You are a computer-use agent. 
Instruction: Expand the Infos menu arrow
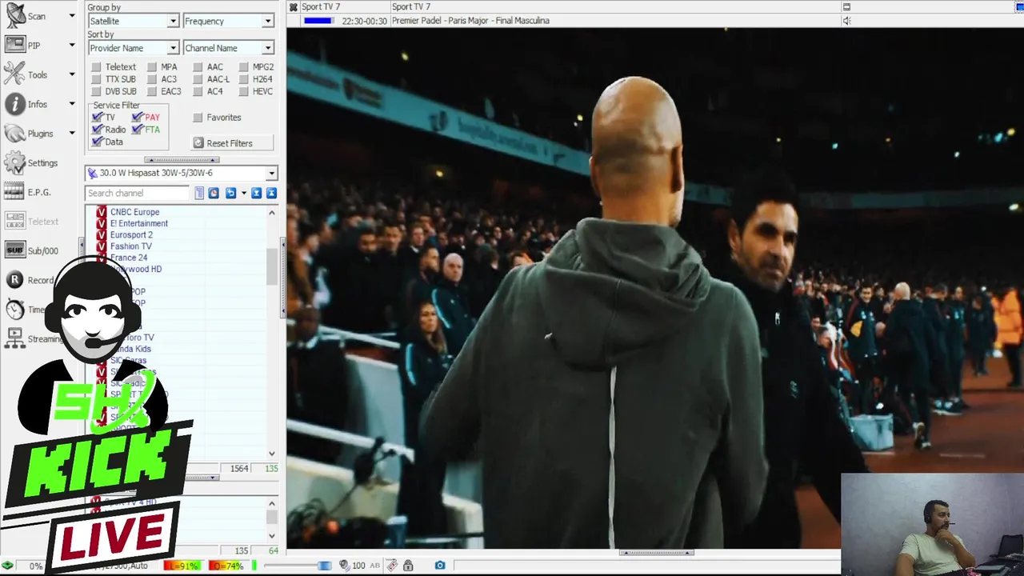71,104
